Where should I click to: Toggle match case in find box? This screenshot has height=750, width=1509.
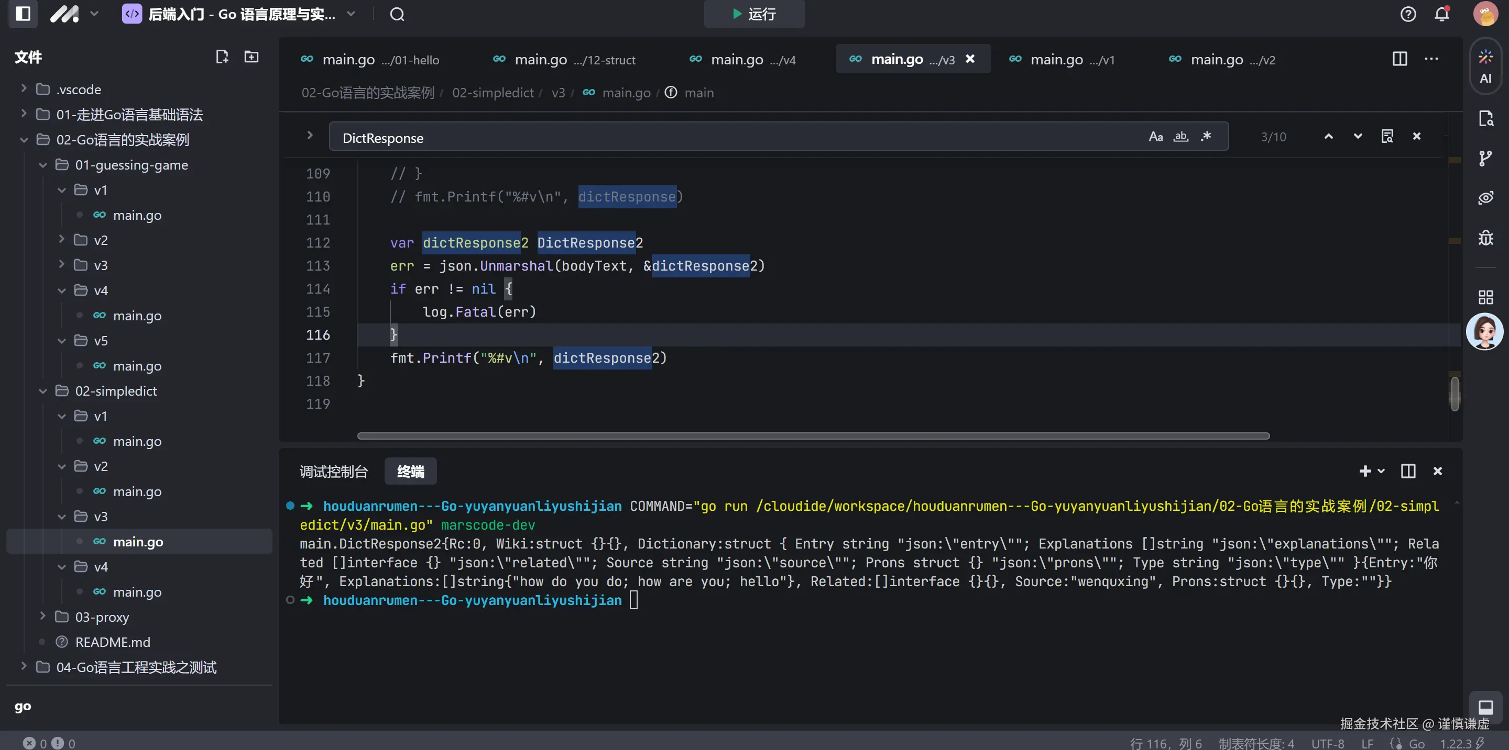coord(1155,137)
